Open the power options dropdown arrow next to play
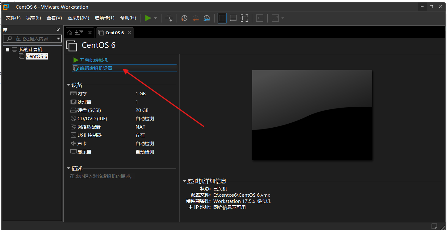This screenshot has width=447, height=230. [156, 18]
